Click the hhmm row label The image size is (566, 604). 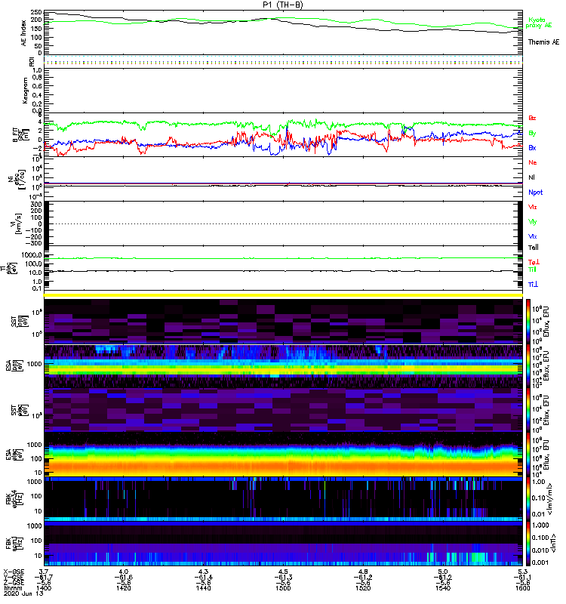tap(11, 588)
